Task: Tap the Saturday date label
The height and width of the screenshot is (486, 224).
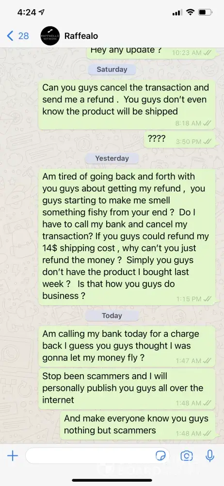Action: (x=112, y=69)
